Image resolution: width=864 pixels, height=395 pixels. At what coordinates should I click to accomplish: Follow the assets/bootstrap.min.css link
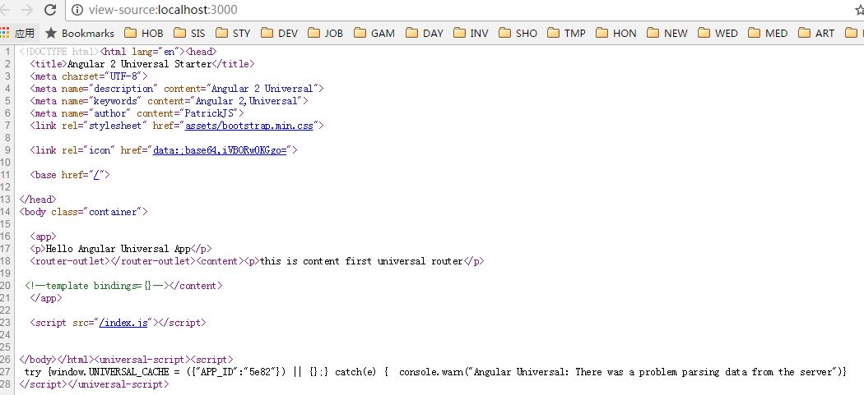pyautogui.click(x=249, y=126)
